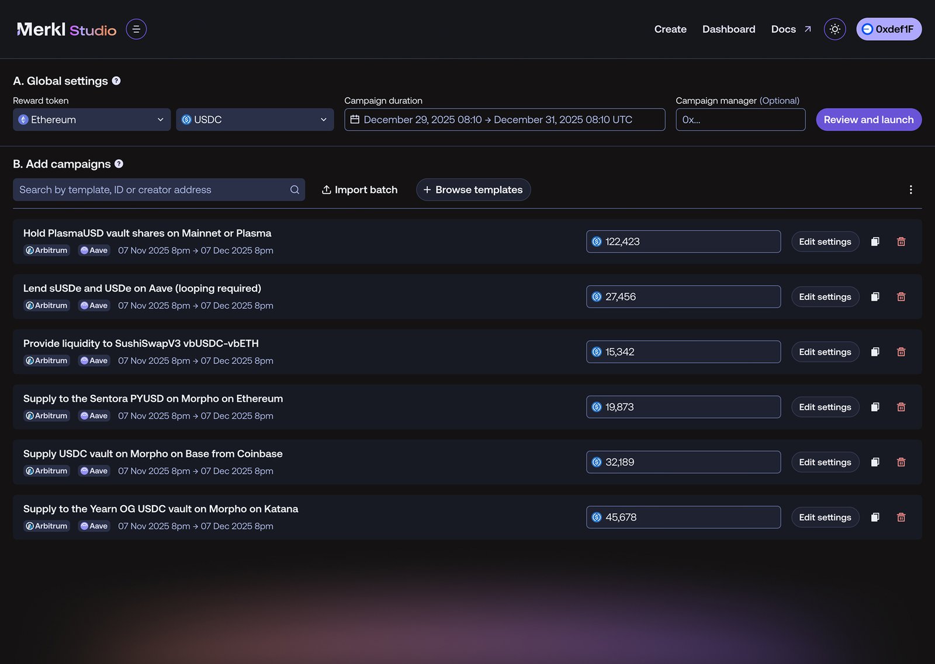The width and height of the screenshot is (935, 664).
Task: Delete the USDC vault Base campaign
Action: click(x=901, y=463)
